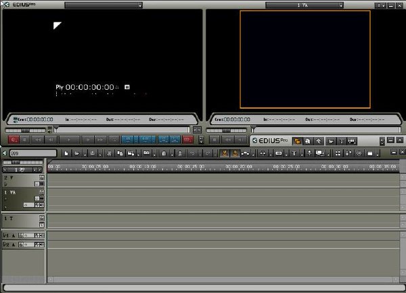Add clip to bin with red button
This screenshot has width=406, height=293.
point(187,140)
